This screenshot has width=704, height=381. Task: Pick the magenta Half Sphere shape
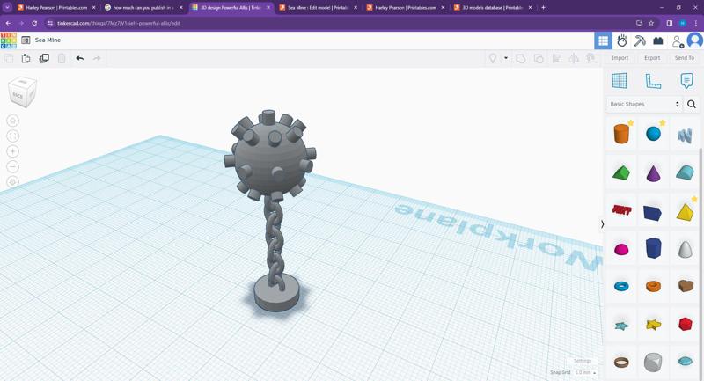coord(621,250)
